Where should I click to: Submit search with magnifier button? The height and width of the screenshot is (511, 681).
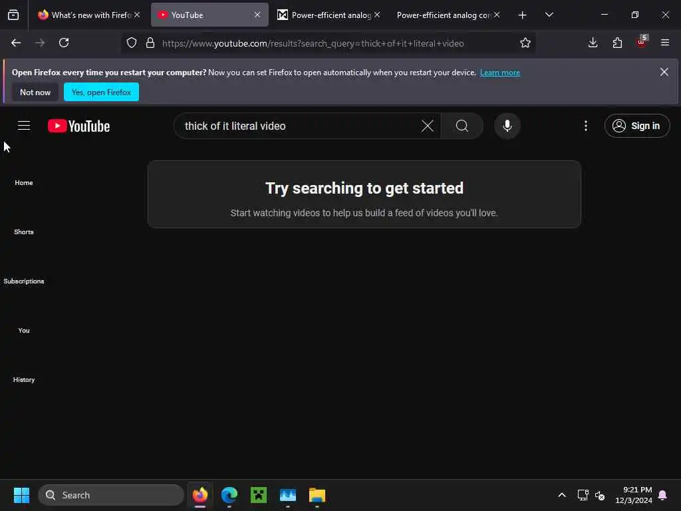point(462,126)
